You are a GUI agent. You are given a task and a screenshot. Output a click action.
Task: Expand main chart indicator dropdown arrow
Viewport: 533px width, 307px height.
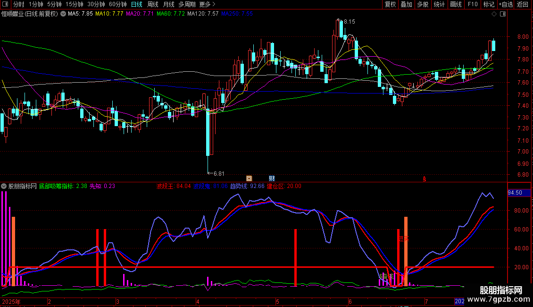(x=63, y=14)
